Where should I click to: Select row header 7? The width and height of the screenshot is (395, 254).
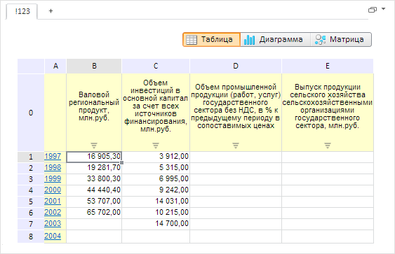pyautogui.click(x=31, y=224)
